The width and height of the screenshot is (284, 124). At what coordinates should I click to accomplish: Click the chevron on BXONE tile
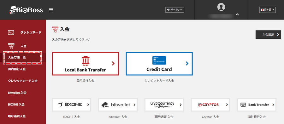click(x=88, y=105)
